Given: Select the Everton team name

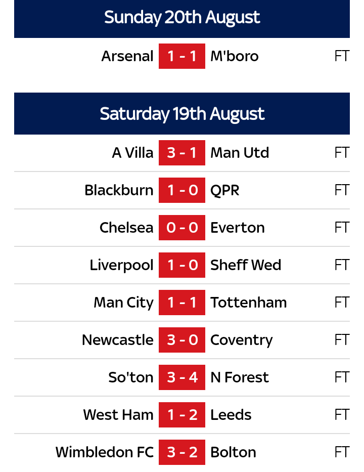Looking at the screenshot, I should [238, 228].
